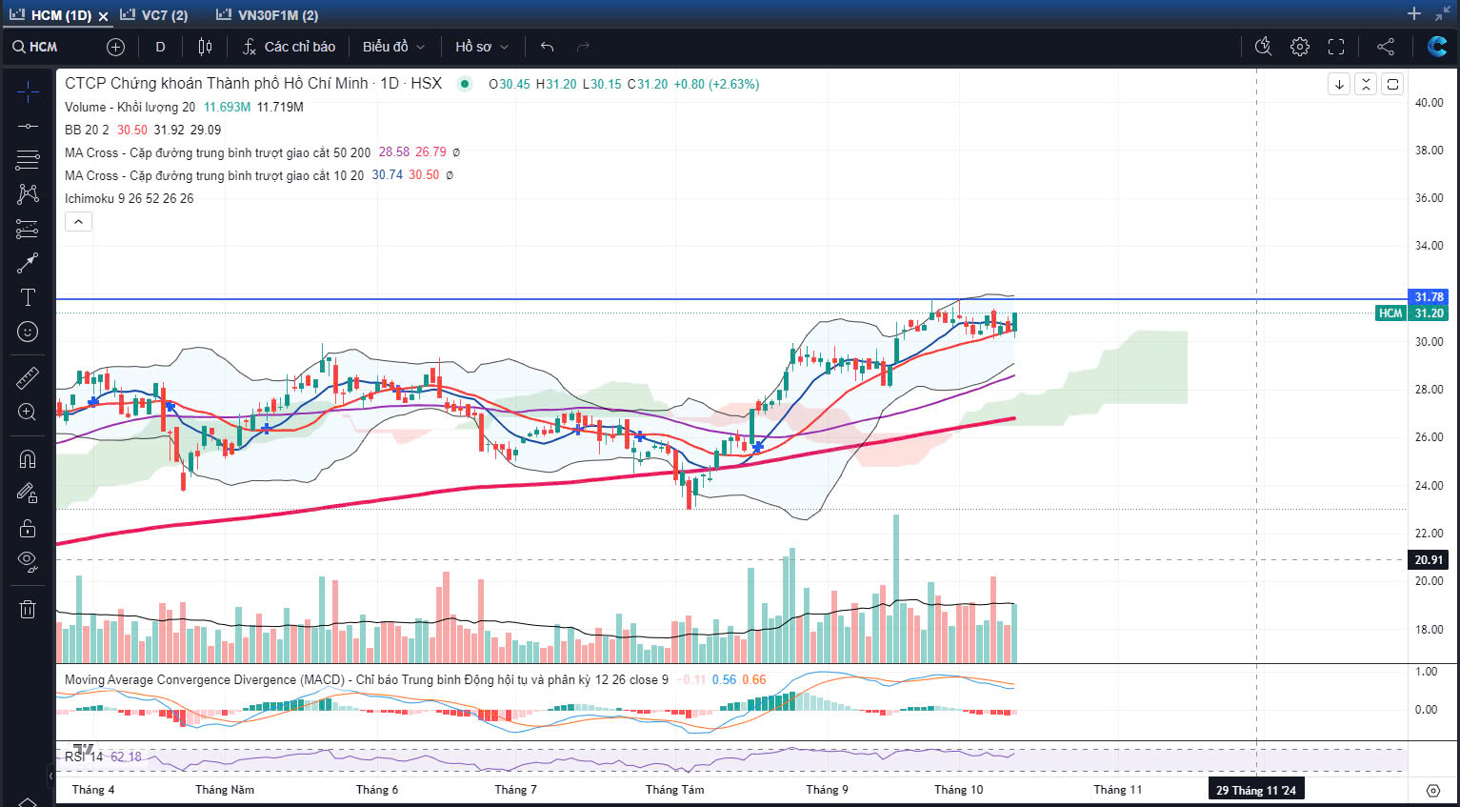Screen dimensions: 1460x807
Task: Remove drawings with trash icon
Action: 28,610
